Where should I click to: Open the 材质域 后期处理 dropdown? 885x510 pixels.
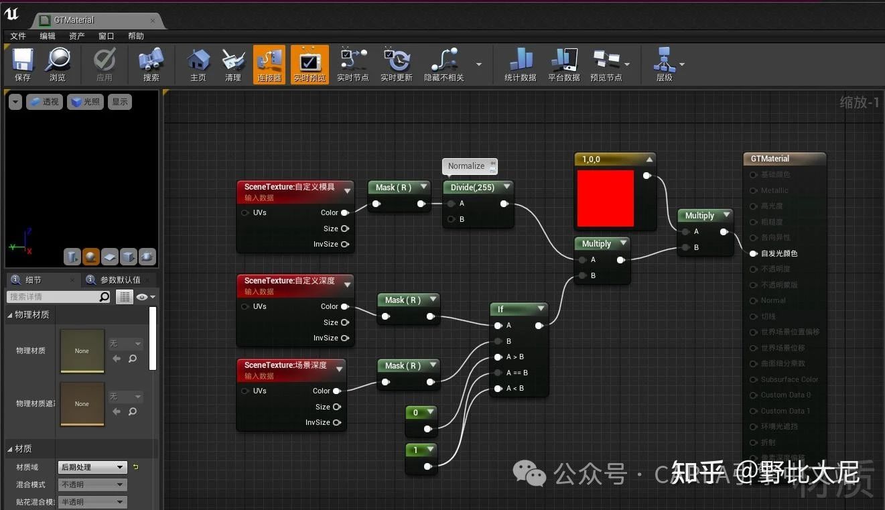pos(92,467)
